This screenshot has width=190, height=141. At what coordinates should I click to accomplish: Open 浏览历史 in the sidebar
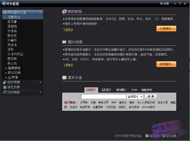(x=23, y=87)
